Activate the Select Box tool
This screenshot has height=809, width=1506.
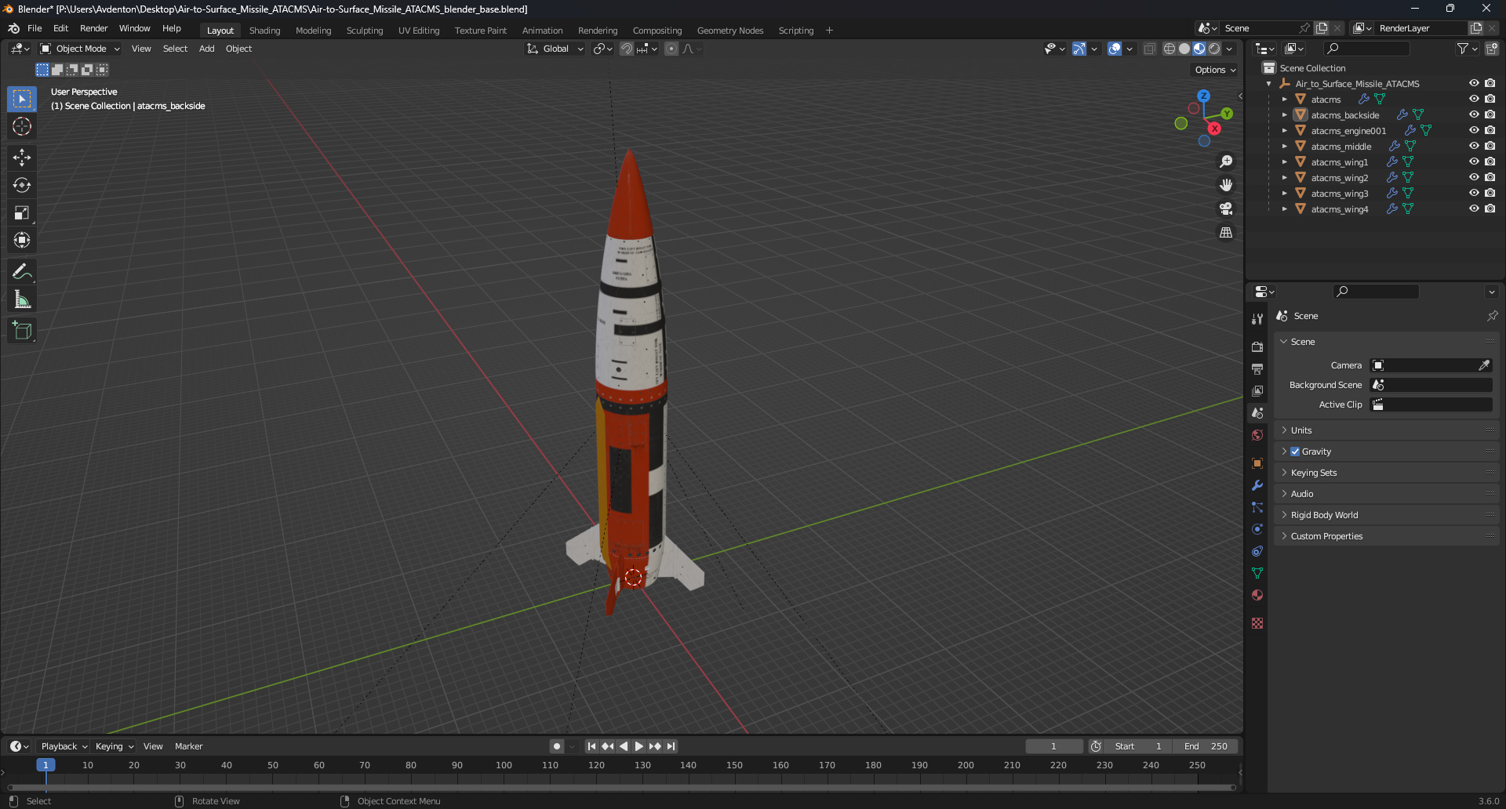(x=22, y=99)
